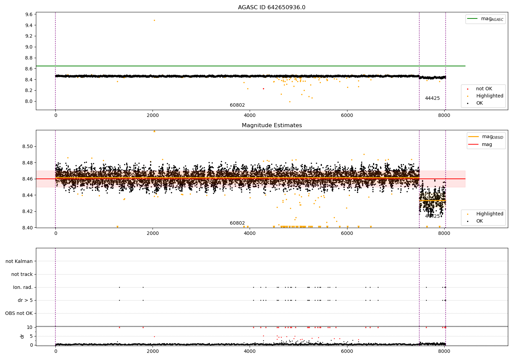This screenshot has width=513, height=359.
Task: Click the 2000 x-tick under the bottom plot
Action: click(153, 351)
